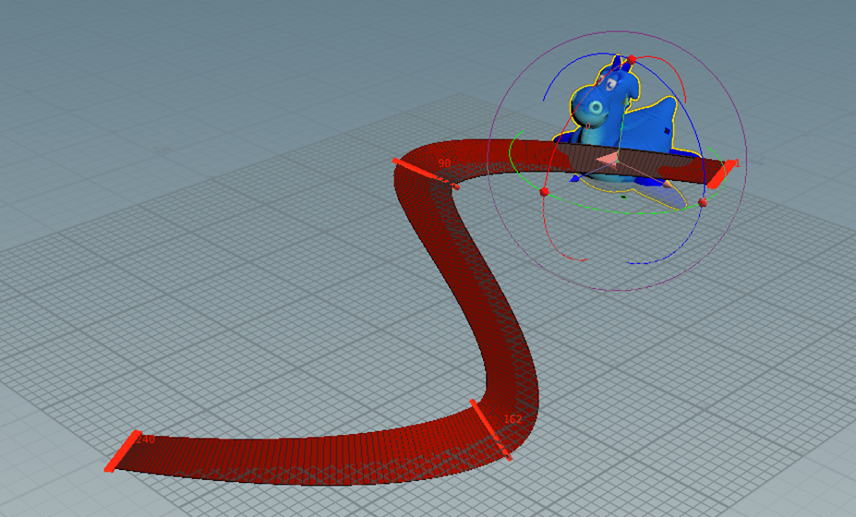
Task: Click the "240" frame label at path end
Action: pos(146,439)
